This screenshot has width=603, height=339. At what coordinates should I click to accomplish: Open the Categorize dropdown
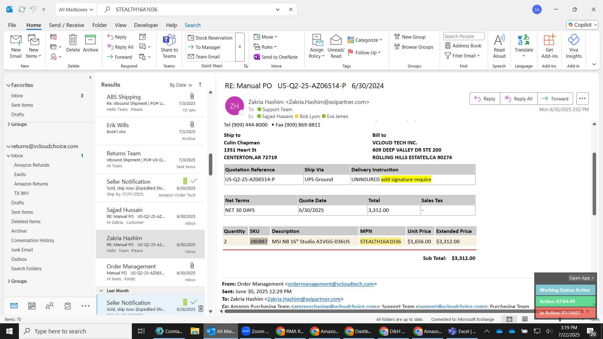365,40
